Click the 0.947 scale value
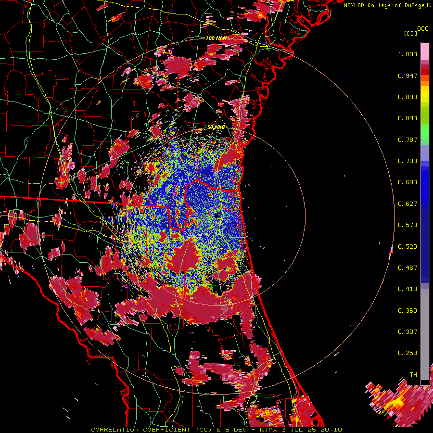This screenshot has height=433, width=433. (408, 76)
